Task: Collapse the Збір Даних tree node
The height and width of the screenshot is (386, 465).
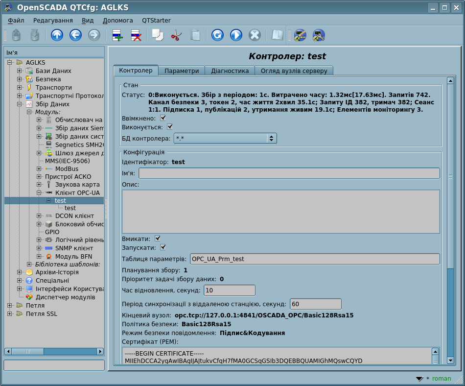Action: point(19,104)
